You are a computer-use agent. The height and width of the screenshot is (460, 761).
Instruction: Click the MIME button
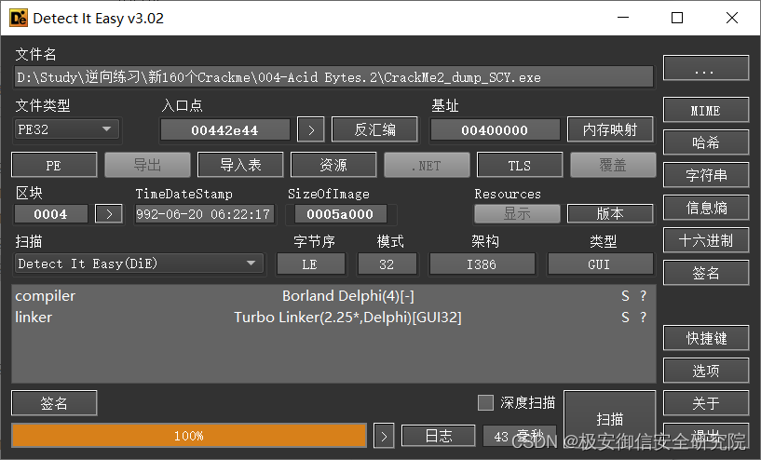(x=706, y=111)
